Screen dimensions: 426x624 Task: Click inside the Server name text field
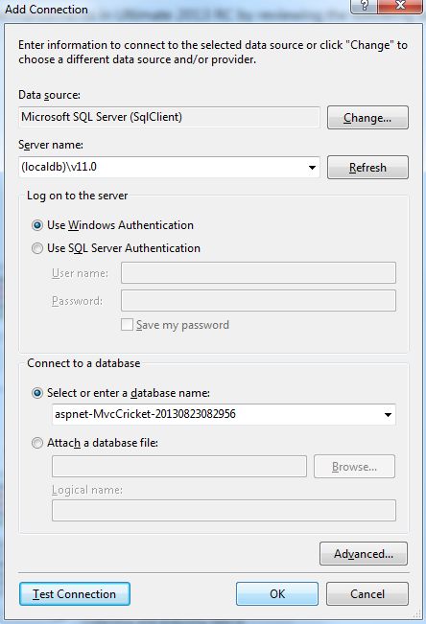(162, 167)
